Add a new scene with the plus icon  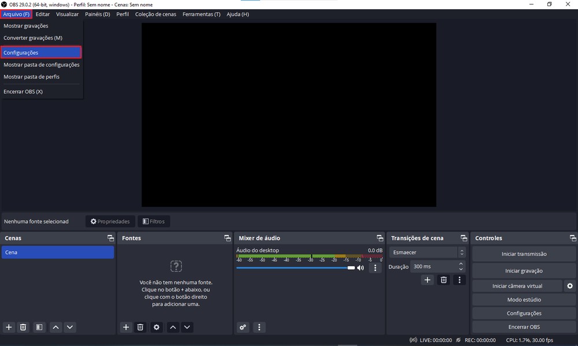pyautogui.click(x=9, y=327)
